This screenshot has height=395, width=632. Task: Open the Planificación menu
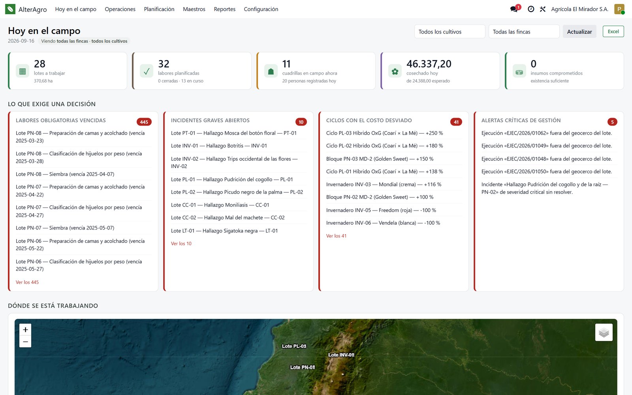[159, 9]
